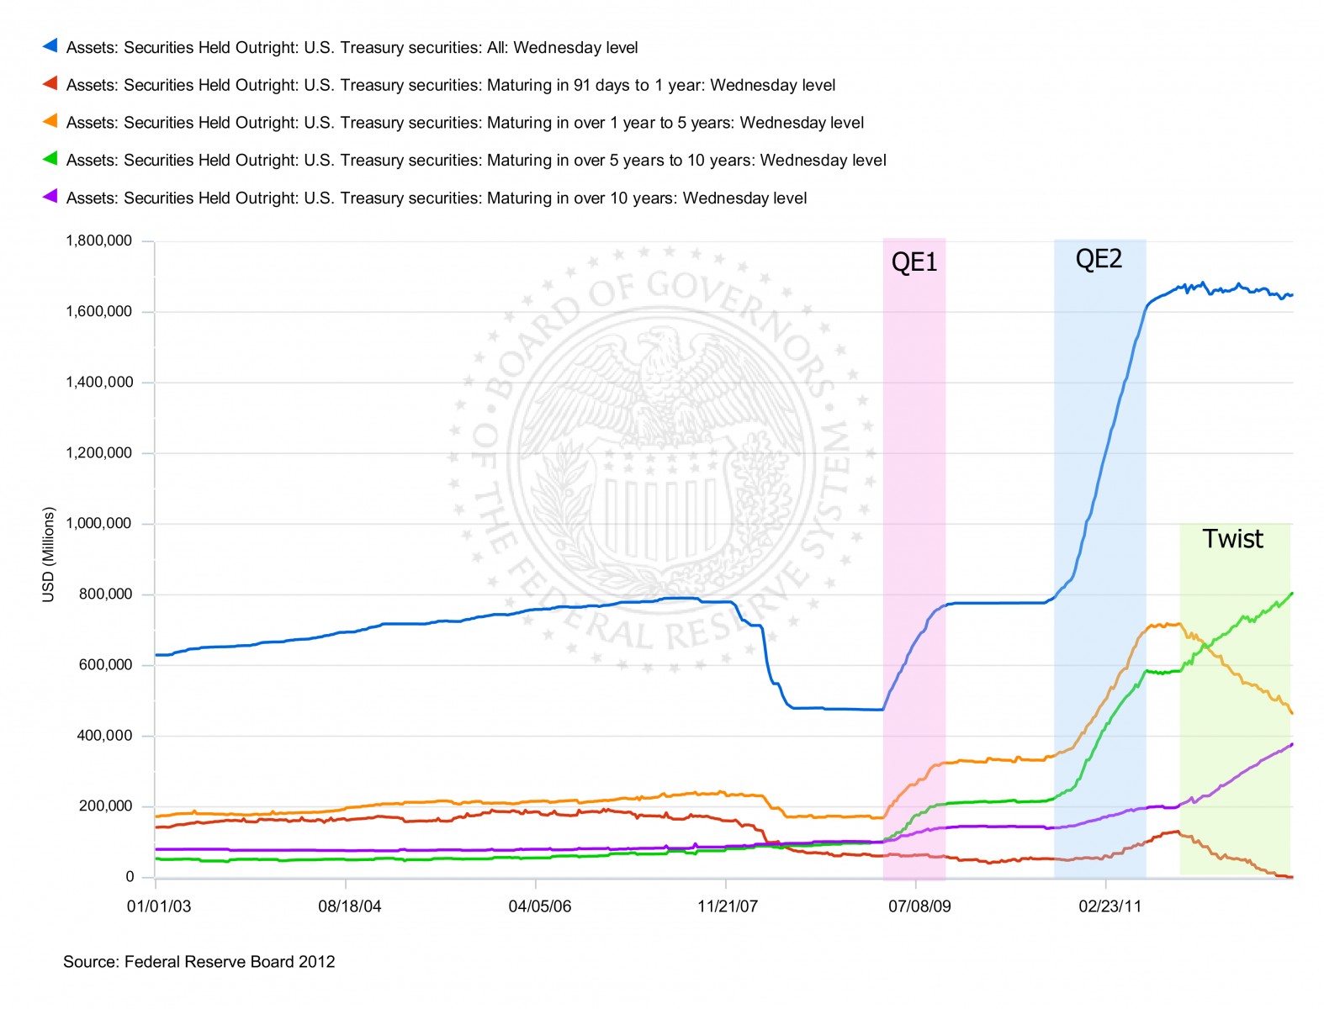Click the 'USD (Millions)' y-axis title
1324x1009 pixels.
coord(49,555)
